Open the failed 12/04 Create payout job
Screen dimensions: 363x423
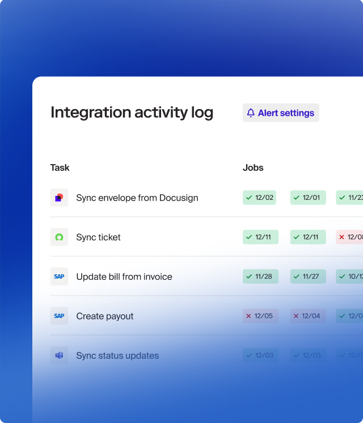click(x=308, y=316)
